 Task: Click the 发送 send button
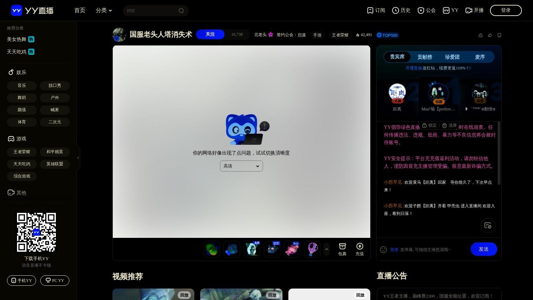pos(484,249)
